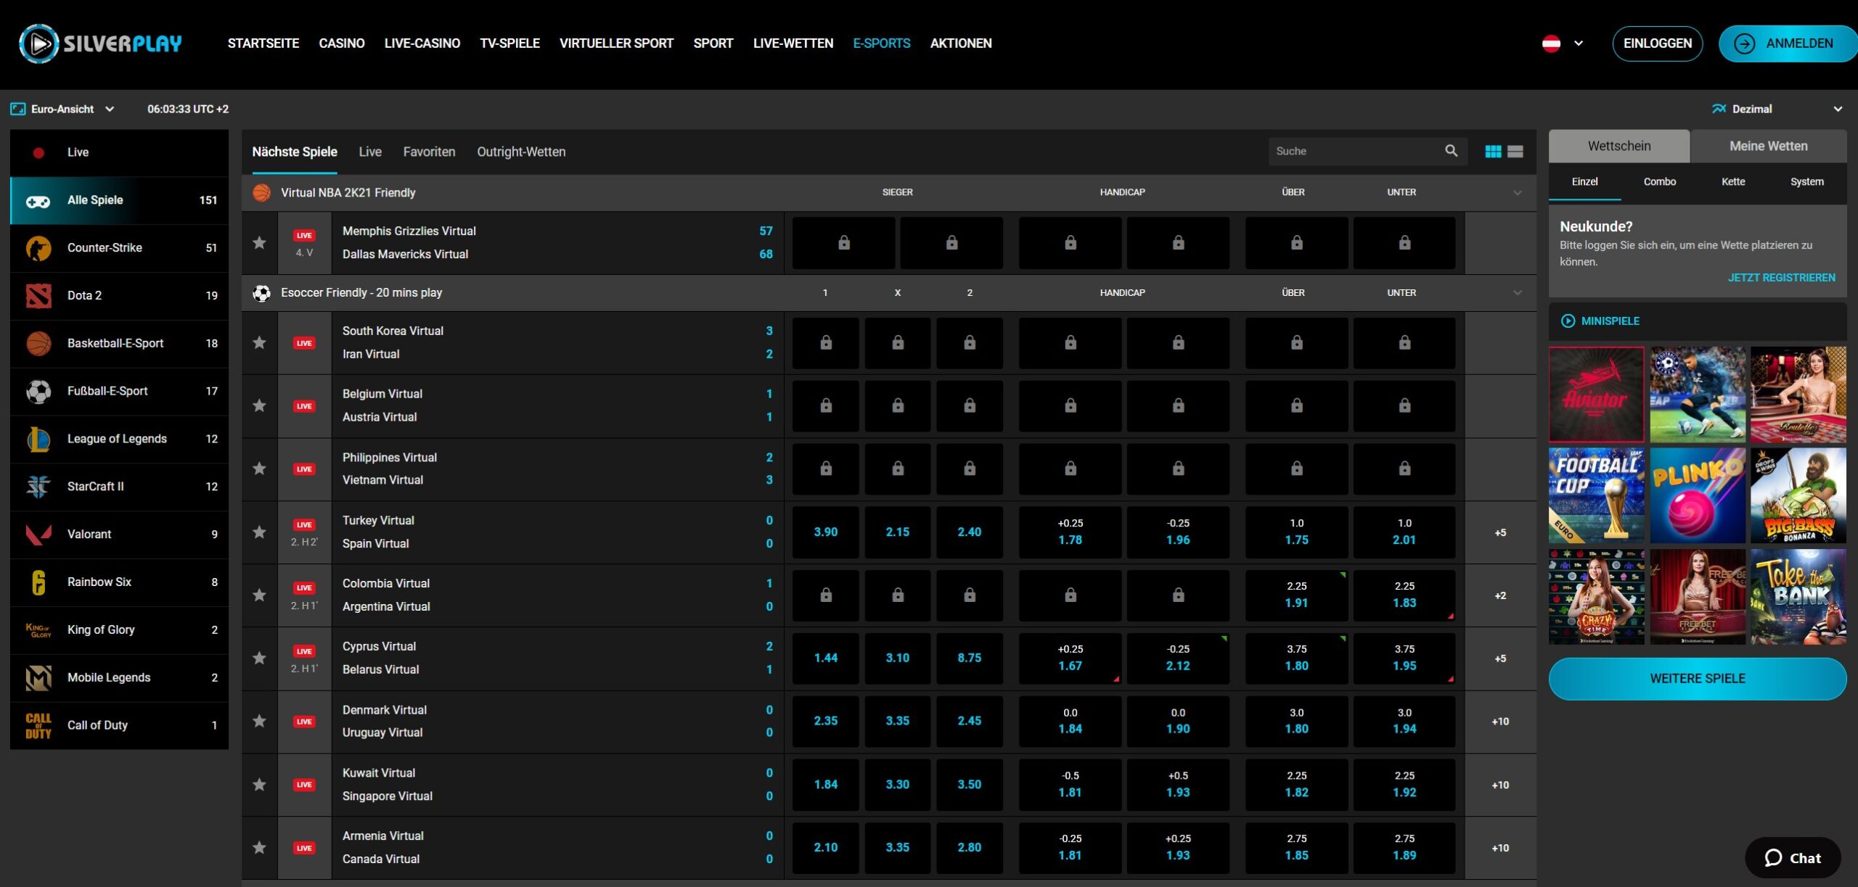The image size is (1858, 887).
Task: Switch to list view layout icon
Action: point(1515,152)
